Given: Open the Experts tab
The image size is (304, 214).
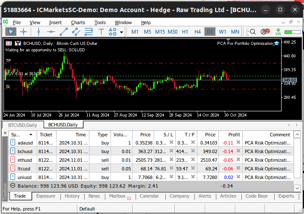Looking at the screenshot, I should coord(286,196).
